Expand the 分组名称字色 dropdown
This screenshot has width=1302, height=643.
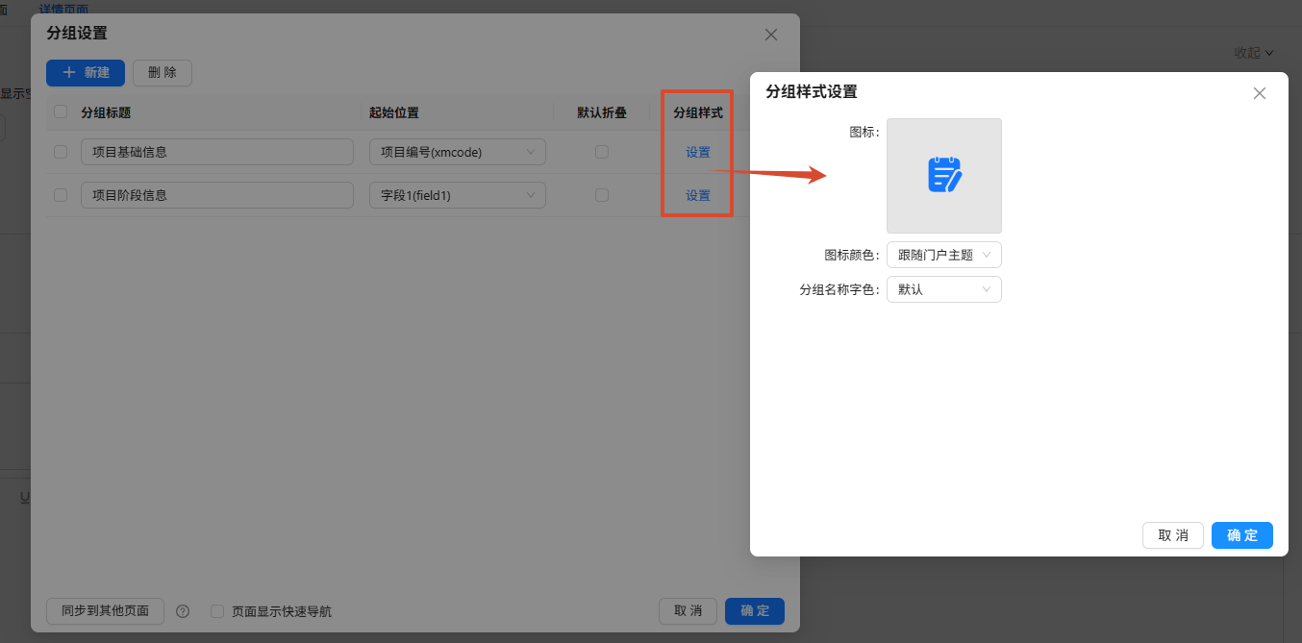[944, 289]
